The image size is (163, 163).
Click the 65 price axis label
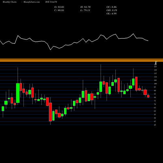155,108
